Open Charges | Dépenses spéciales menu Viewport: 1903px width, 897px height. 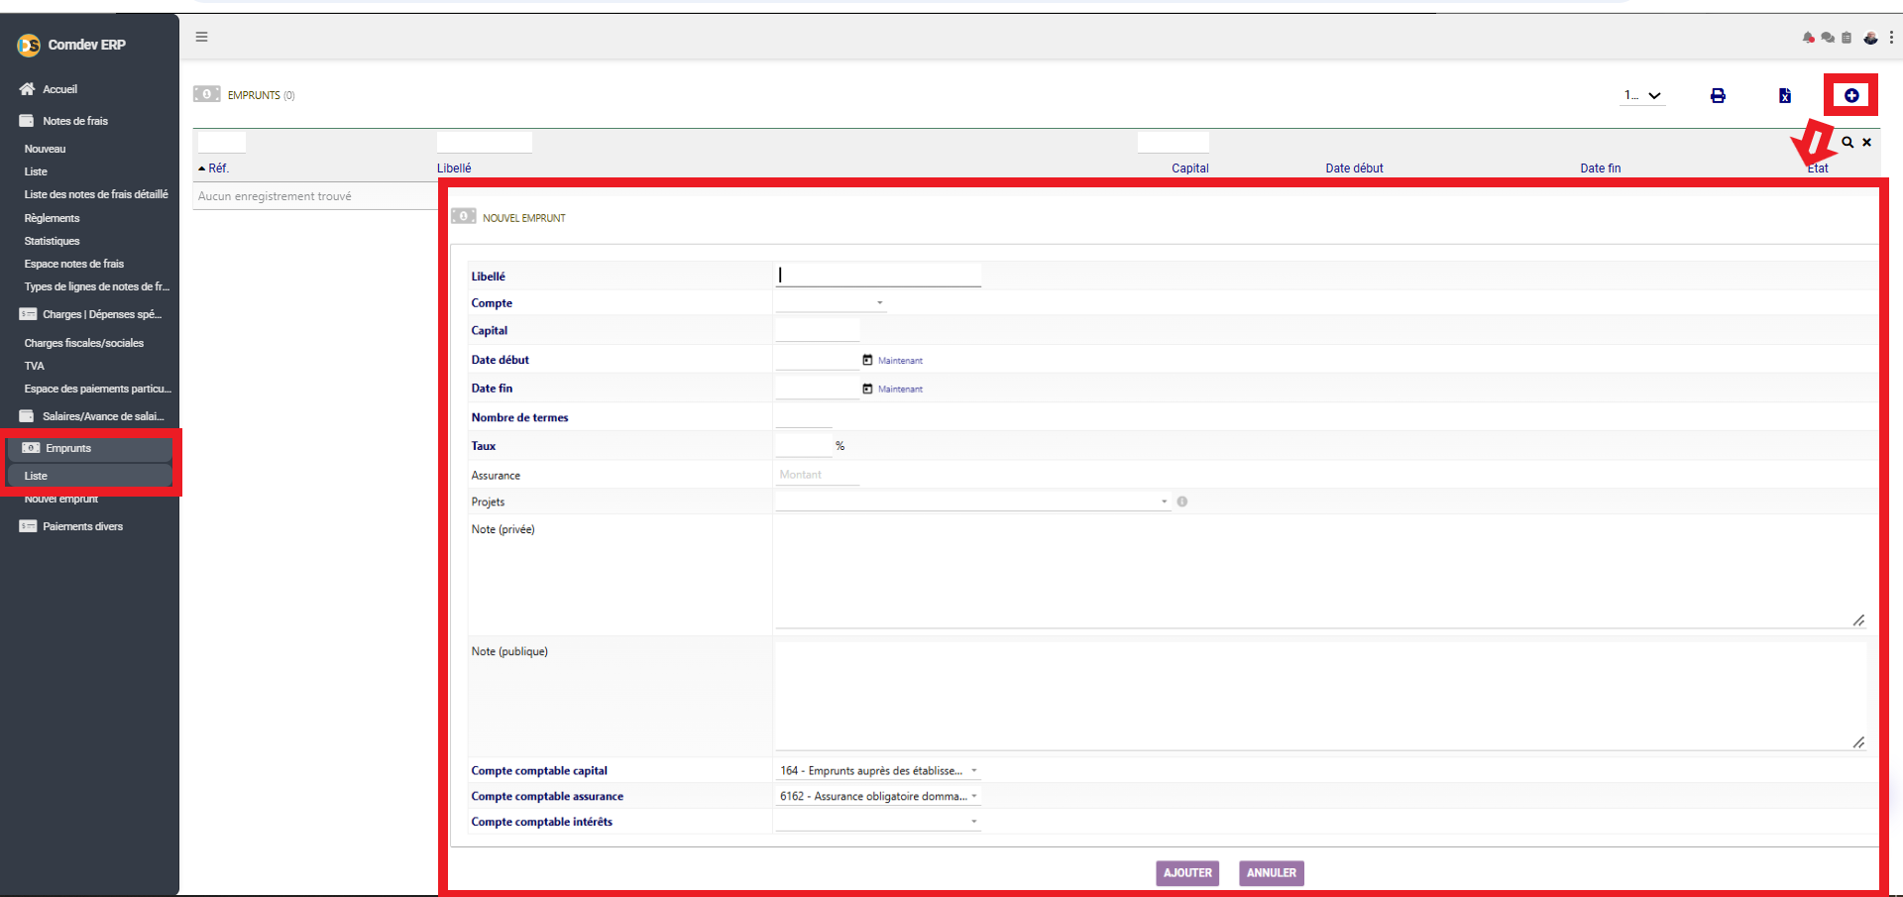click(90, 314)
